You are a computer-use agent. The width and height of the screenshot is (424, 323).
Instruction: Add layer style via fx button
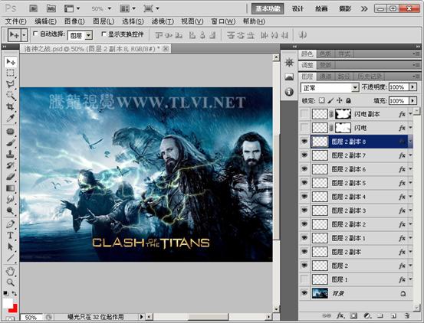pos(340,315)
